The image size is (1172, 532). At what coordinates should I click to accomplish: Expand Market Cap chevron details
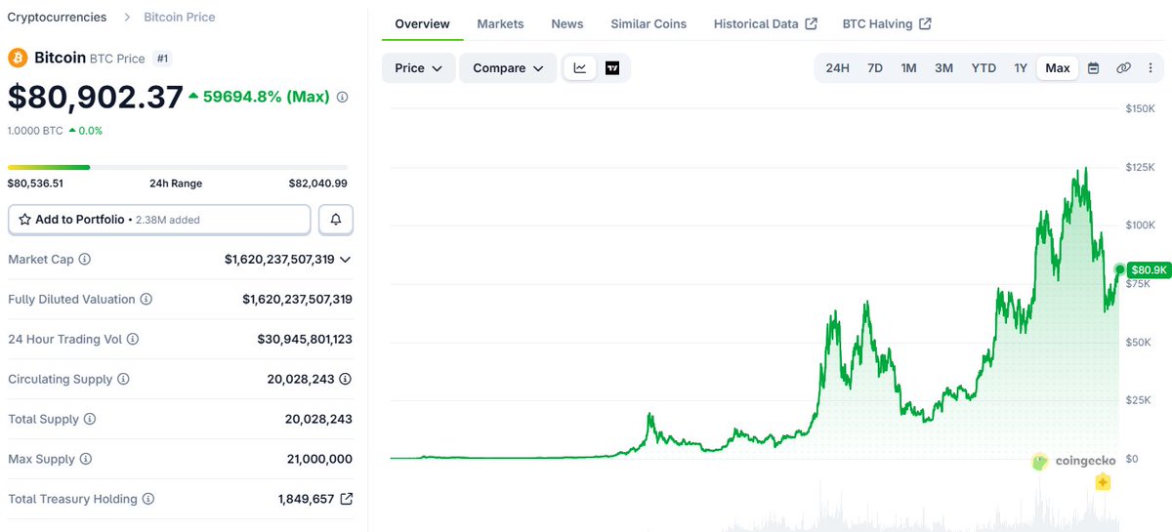point(345,260)
